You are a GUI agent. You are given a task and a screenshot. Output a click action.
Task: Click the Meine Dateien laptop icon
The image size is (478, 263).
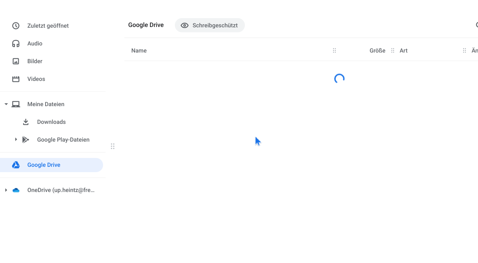(16, 104)
